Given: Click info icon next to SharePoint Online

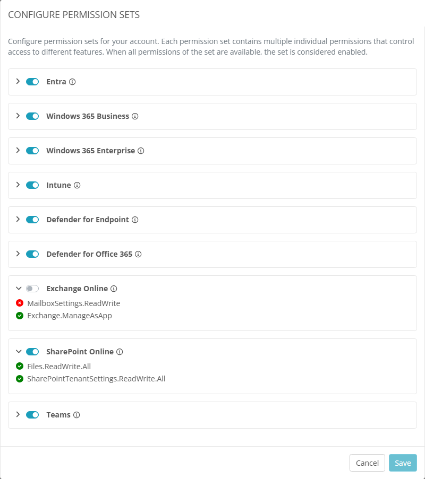Looking at the screenshot, I should [x=120, y=352].
